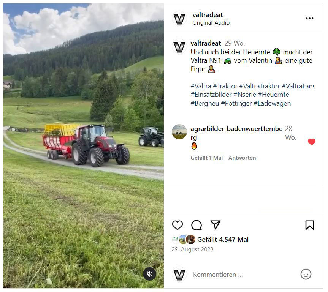Click the Antworten reply button
Screen dimensions: 328x292
(242, 158)
